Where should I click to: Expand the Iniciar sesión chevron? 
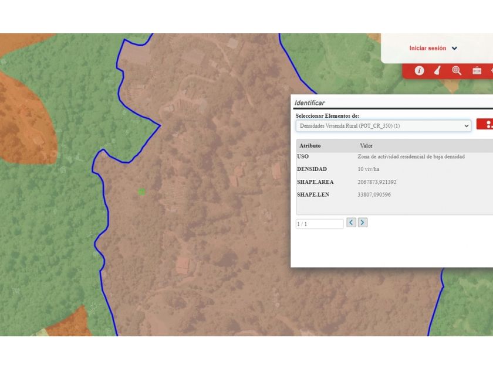tap(454, 48)
